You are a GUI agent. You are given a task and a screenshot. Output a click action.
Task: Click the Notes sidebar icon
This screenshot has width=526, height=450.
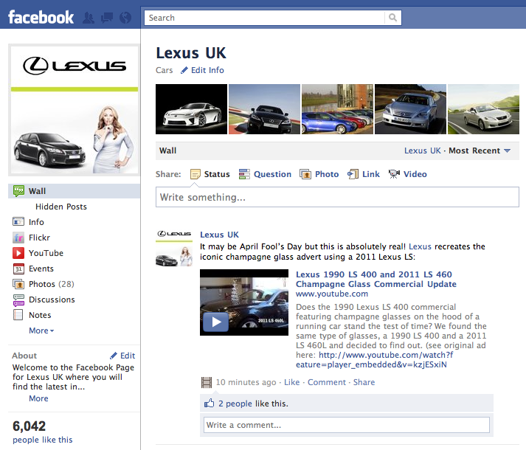(18, 315)
